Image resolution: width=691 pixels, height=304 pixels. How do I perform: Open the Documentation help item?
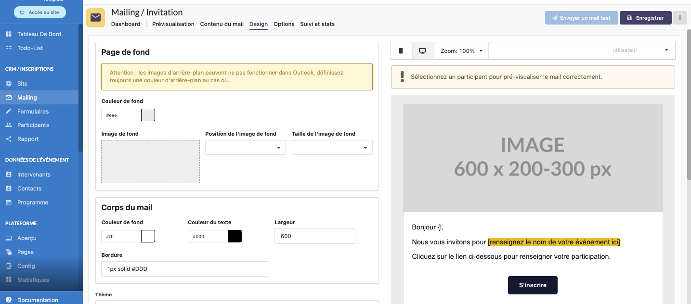coord(37,300)
